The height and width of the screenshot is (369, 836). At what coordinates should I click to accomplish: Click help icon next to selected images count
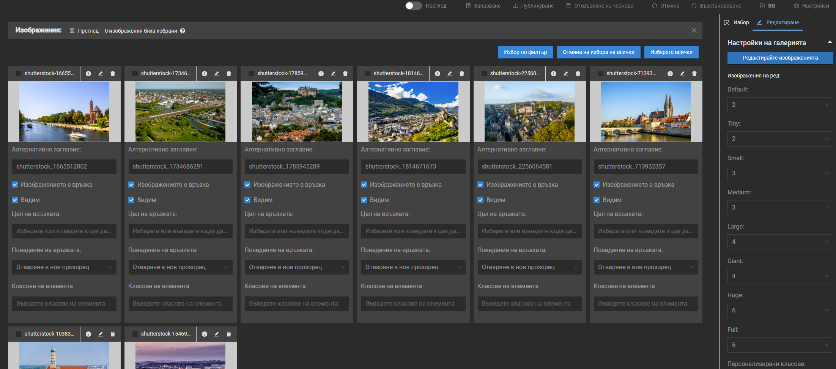(x=183, y=31)
